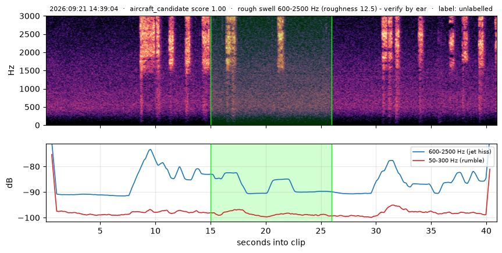Click the 15 seconds x-axis tick label
Screen dimensions: 502x253
click(211, 230)
